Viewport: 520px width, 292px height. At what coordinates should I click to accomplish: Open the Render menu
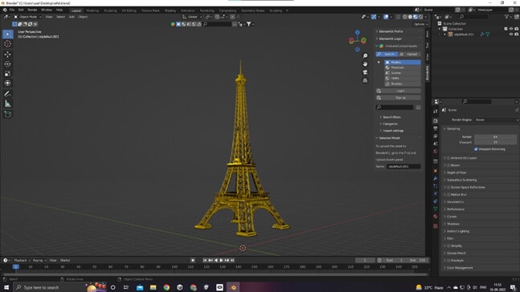point(32,10)
